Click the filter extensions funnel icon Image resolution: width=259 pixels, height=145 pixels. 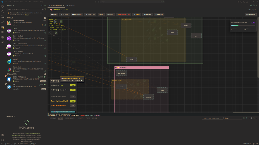[45, 9]
